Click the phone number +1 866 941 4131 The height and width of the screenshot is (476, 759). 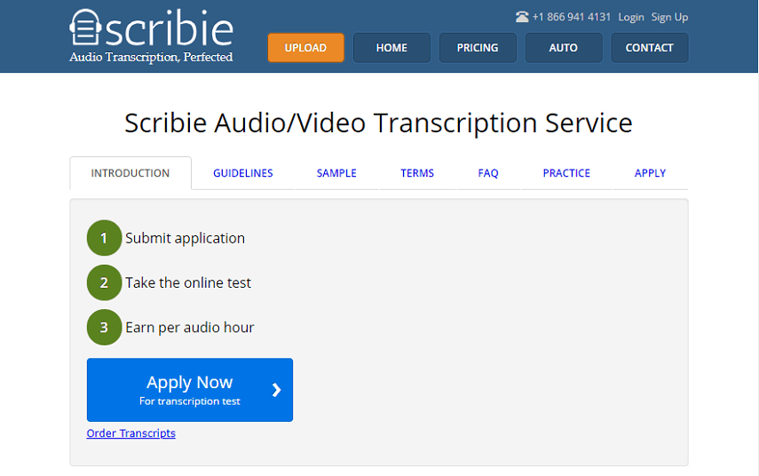[x=571, y=17]
